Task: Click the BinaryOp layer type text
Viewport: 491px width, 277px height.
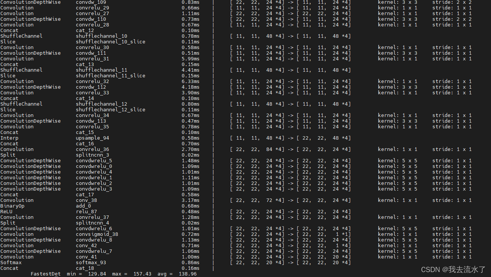Action: tap(12, 206)
